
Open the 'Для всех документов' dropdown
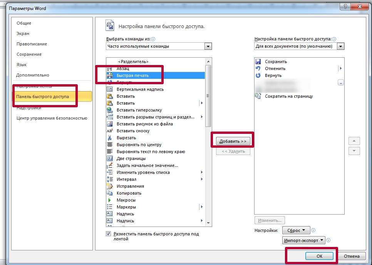click(x=340, y=46)
